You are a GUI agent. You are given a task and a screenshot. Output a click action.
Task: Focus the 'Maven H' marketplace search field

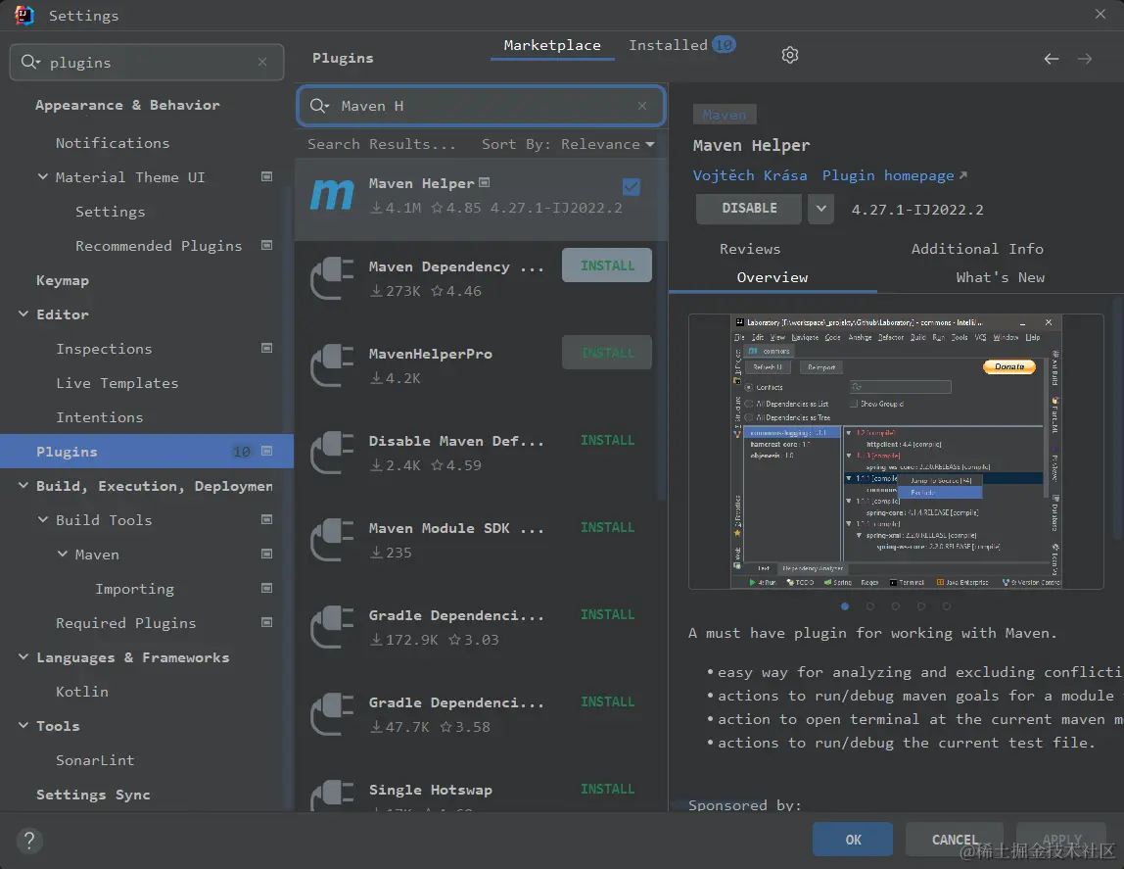tap(481, 106)
